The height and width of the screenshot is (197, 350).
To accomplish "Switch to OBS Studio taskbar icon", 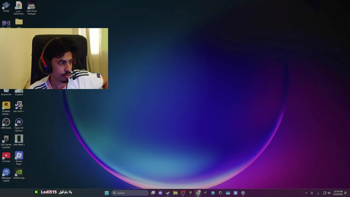I will [x=183, y=193].
